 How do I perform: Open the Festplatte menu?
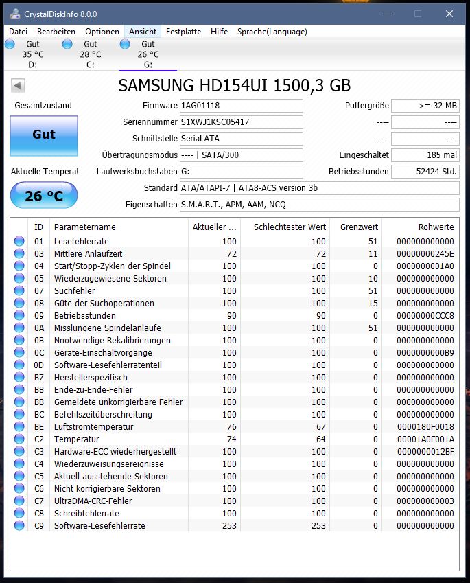pyautogui.click(x=184, y=32)
